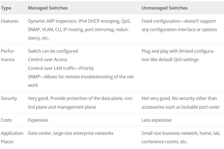This screenshot has width=224, height=149.
Task: Select the 'Features' row label
Action: (x=10, y=21)
